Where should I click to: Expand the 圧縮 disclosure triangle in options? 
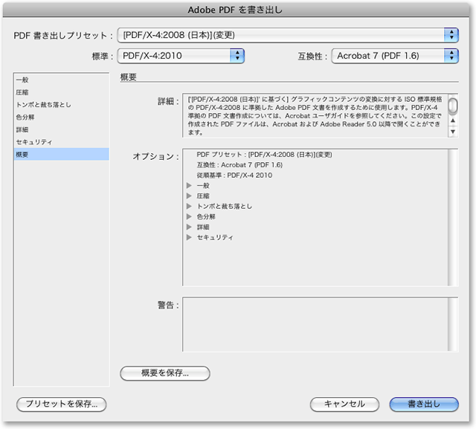(x=189, y=196)
